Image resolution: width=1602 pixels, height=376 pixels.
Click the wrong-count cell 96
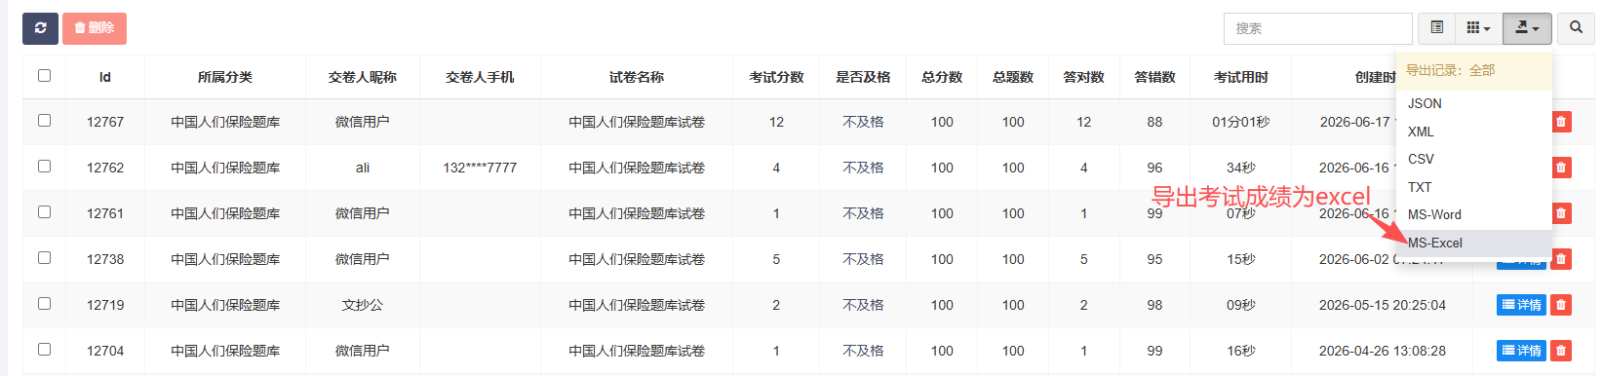pos(1154,168)
